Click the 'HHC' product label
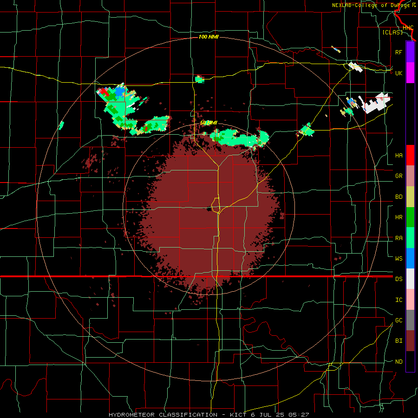 coord(408,28)
